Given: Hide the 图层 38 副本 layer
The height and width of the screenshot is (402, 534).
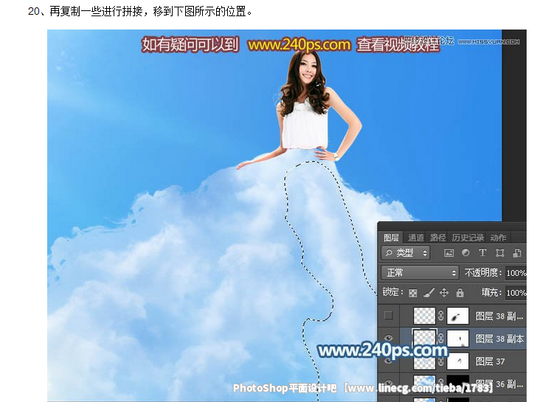Looking at the screenshot, I should tap(388, 338).
